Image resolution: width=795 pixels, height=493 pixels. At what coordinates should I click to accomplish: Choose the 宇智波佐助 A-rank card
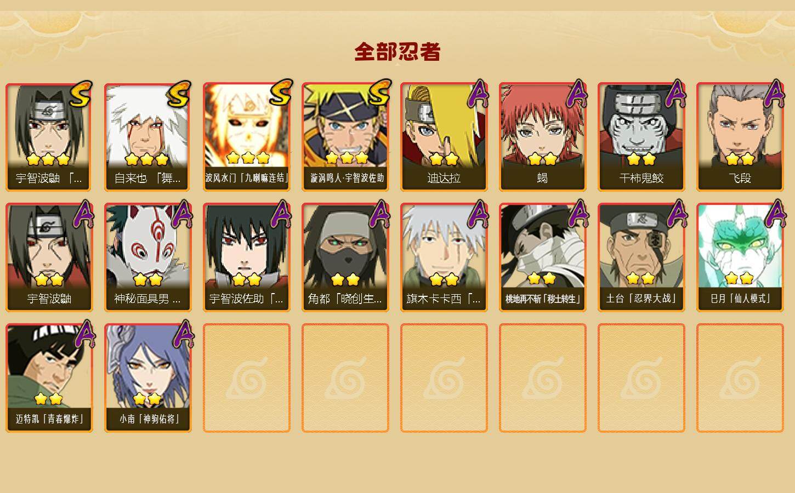tap(247, 257)
